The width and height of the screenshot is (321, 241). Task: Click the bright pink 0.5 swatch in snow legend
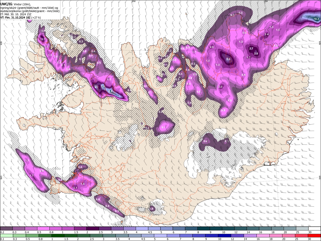(43, 228)
